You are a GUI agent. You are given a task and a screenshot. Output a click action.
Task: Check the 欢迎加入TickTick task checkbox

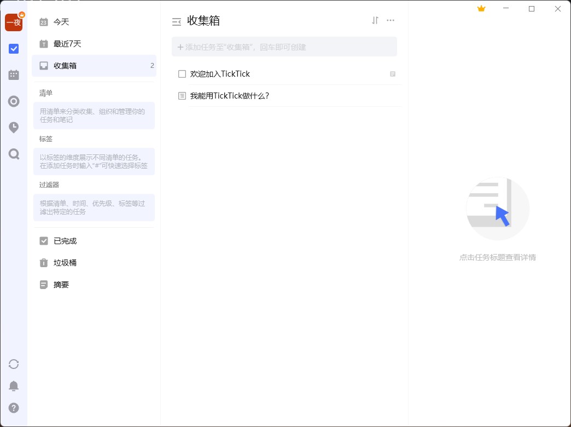pos(182,74)
